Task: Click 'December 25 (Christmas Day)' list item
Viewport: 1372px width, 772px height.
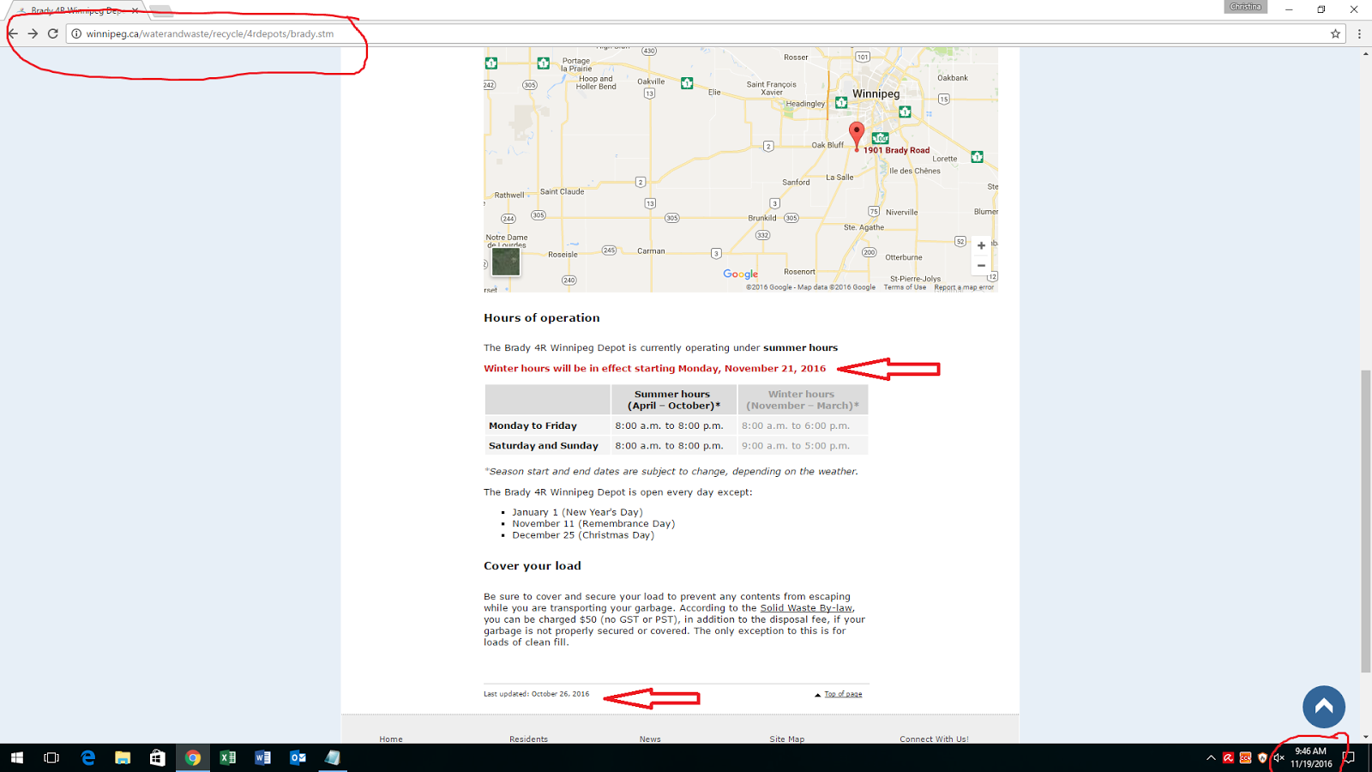Action: coord(583,534)
